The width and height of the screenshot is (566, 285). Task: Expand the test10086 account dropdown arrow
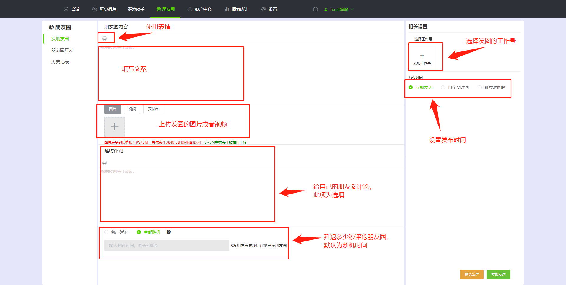(352, 9)
